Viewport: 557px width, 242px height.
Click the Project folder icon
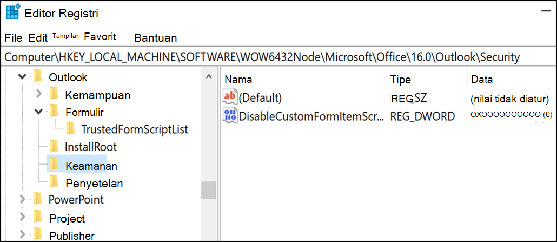coord(37,217)
